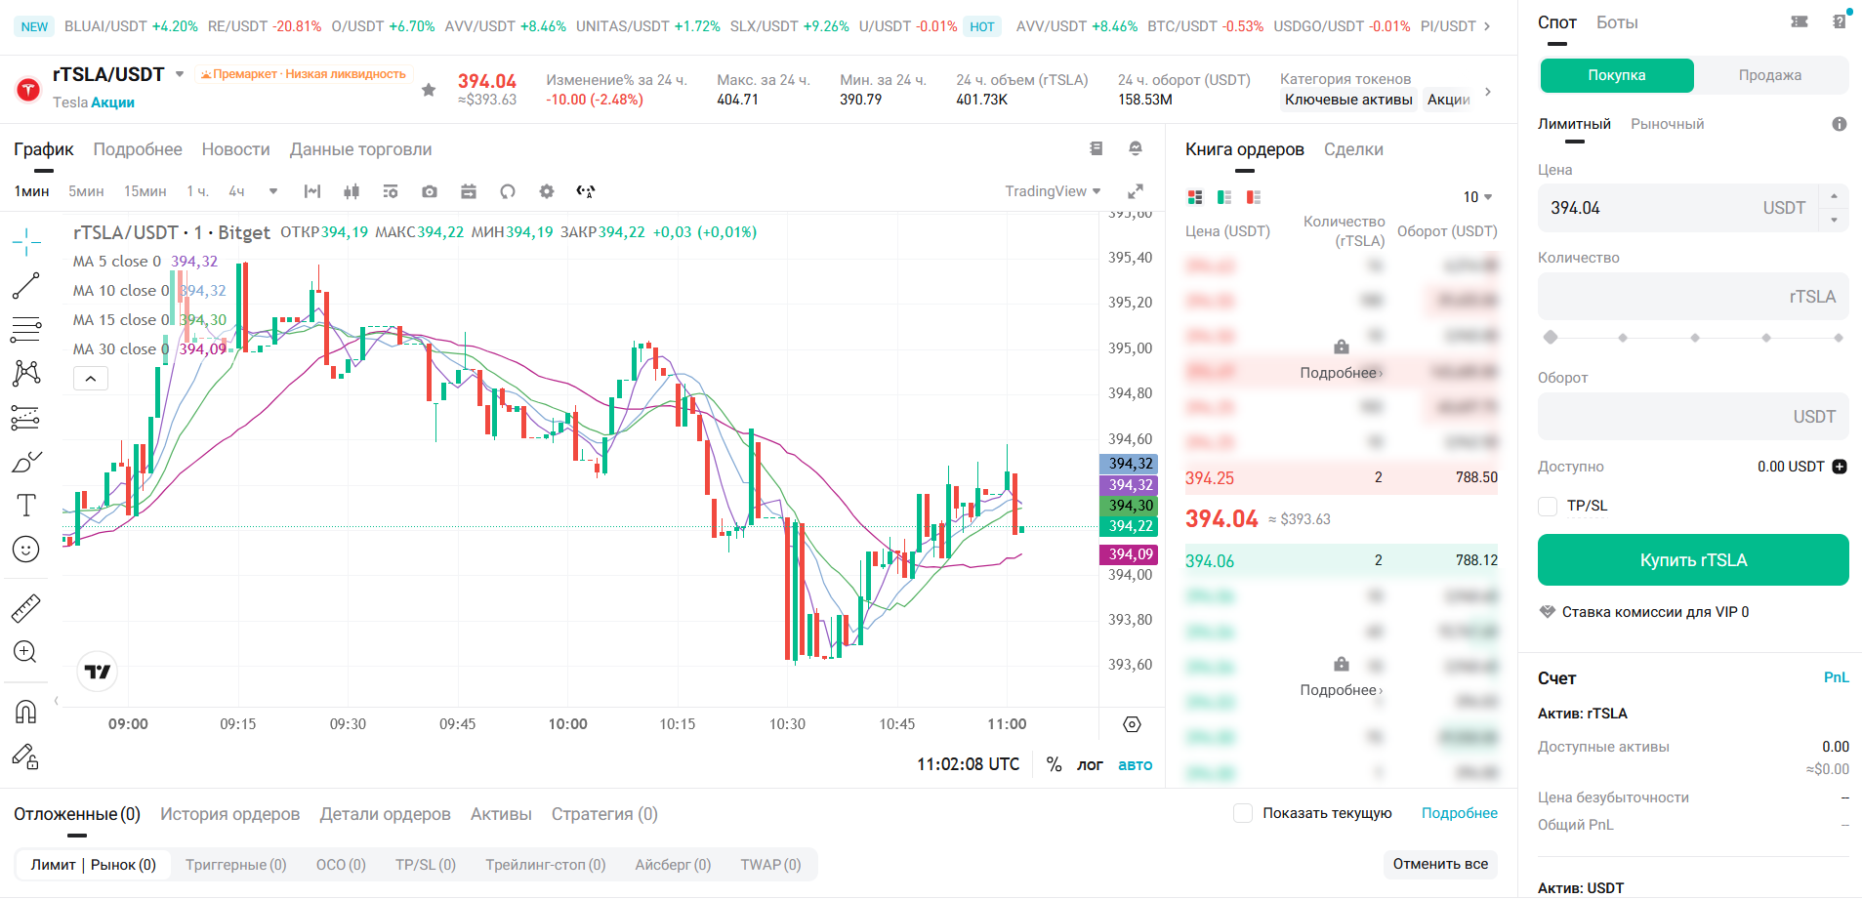The height and width of the screenshot is (899, 1862).
Task: Select the trend line drawing tool
Action: click(x=26, y=286)
